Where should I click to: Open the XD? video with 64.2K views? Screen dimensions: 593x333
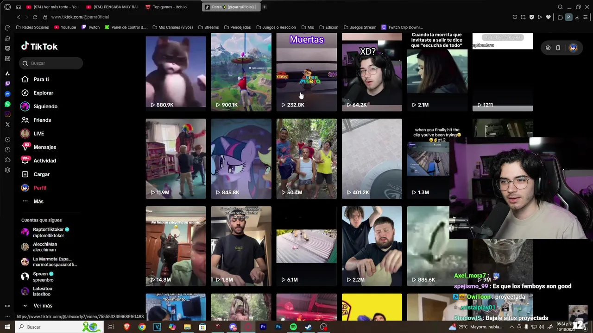tap(372, 72)
